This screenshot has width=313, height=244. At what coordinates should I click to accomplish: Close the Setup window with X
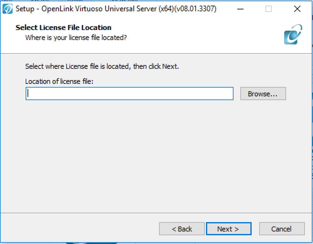click(297, 9)
